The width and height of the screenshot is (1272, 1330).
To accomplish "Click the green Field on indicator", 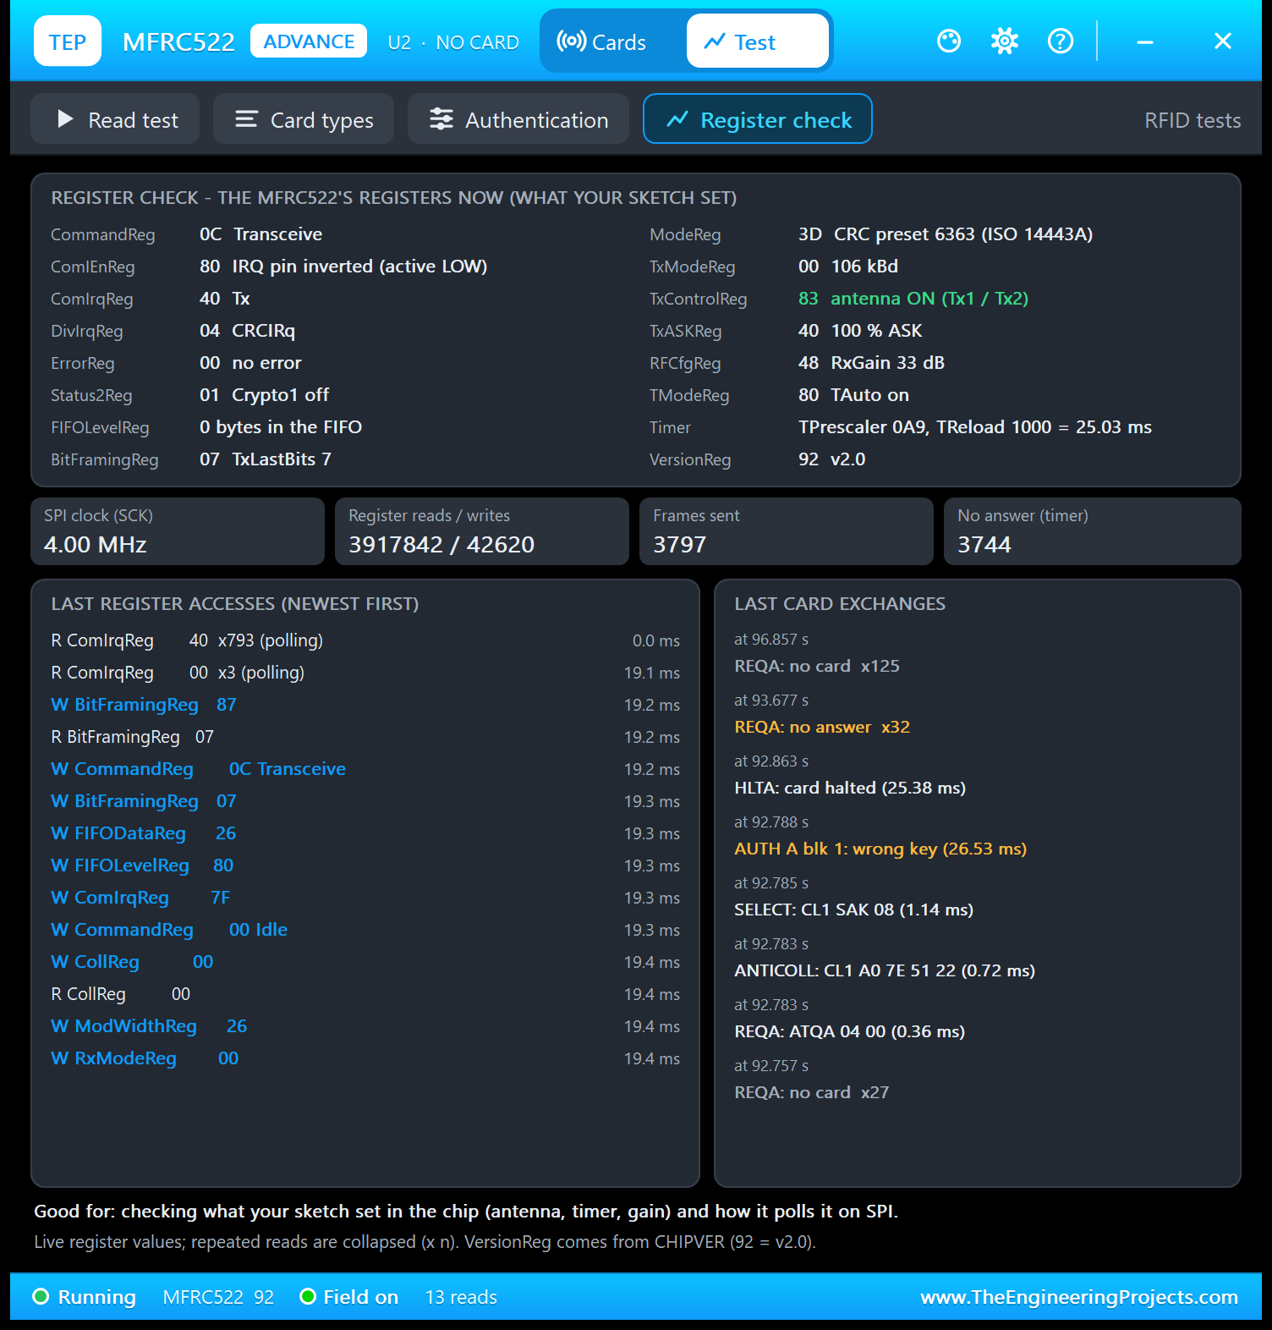I will coord(308,1296).
